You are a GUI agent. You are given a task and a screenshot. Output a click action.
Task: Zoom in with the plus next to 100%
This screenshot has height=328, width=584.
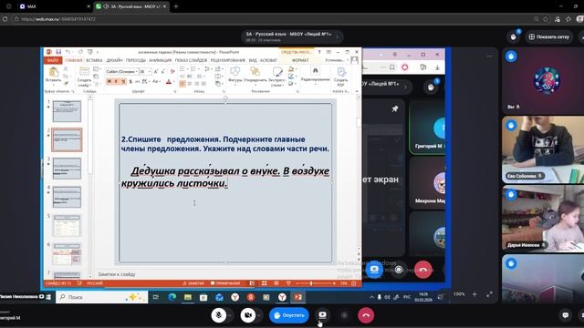pos(474,294)
